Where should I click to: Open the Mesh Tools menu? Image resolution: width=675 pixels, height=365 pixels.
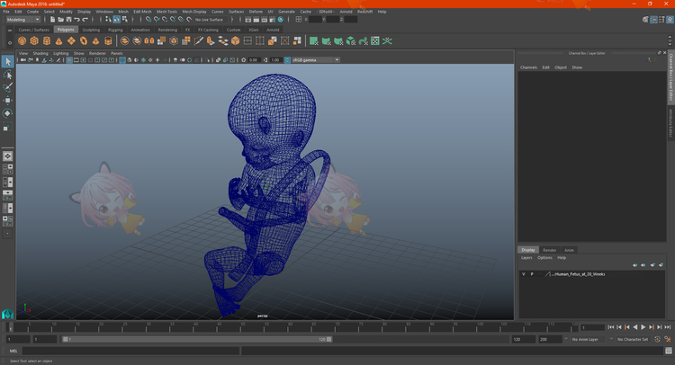(166, 12)
